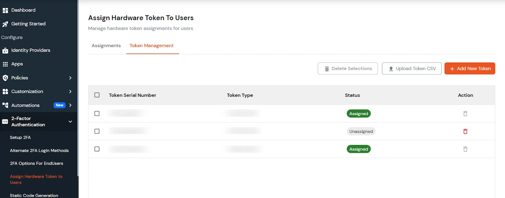Screen dimensions: 505x198
Task: Click the upload icon on Upload Token CSV
Action: [x=391, y=68]
